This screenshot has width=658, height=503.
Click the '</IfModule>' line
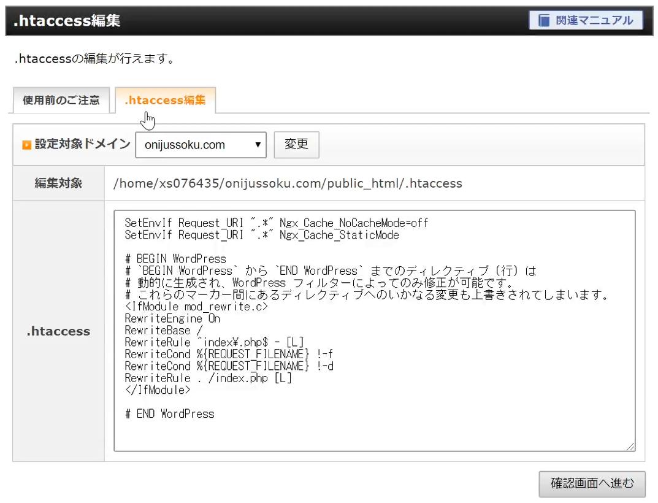click(158, 390)
